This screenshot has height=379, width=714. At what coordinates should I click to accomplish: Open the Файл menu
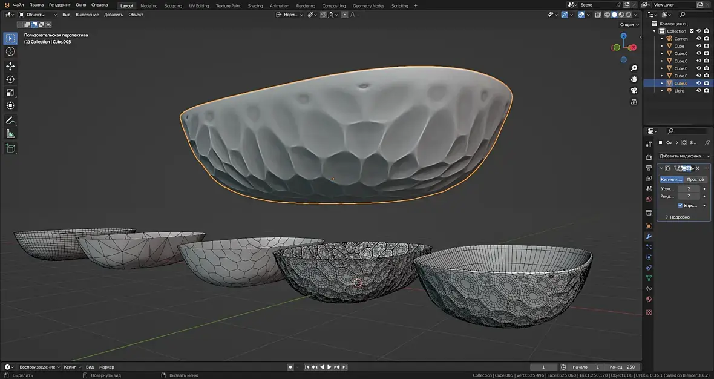click(18, 5)
